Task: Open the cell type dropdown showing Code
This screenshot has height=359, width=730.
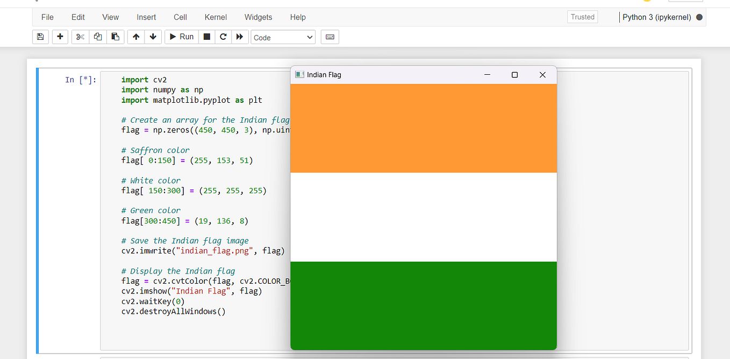Action: point(283,37)
